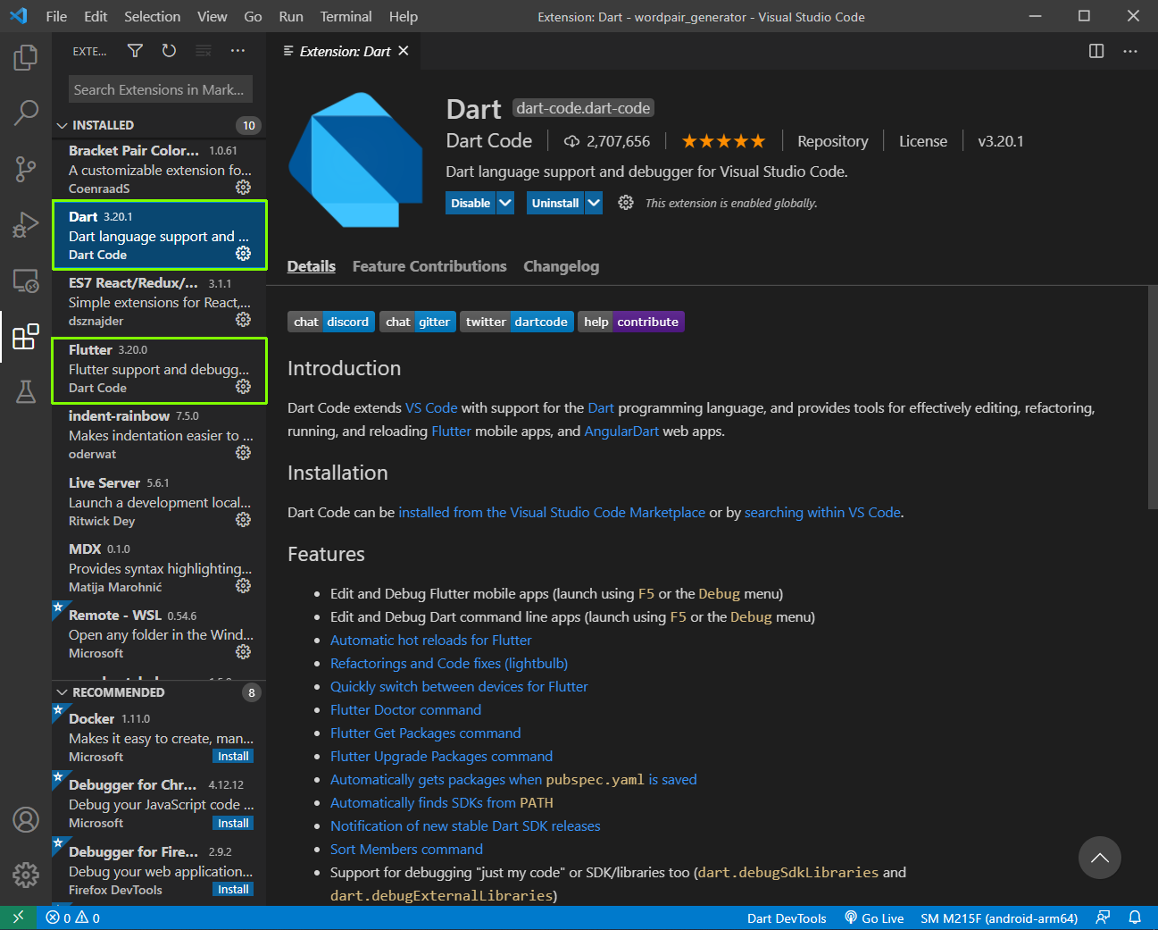Screen dimensions: 1158x930
Task: Expand the Disable dropdown arrow
Action: (x=505, y=203)
